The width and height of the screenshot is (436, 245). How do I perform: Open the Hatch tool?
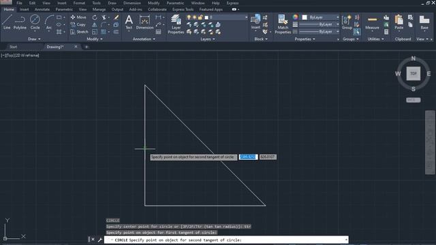[x=59, y=32]
